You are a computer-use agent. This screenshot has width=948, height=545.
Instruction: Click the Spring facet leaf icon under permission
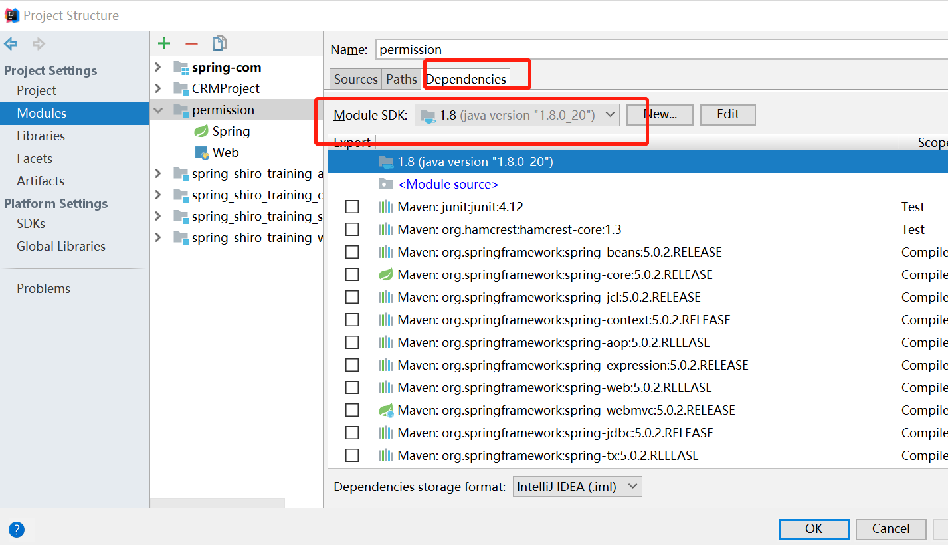point(201,131)
